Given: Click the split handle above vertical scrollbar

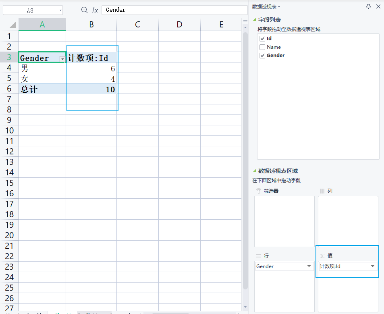Looking at the screenshot, I should [x=245, y=21].
